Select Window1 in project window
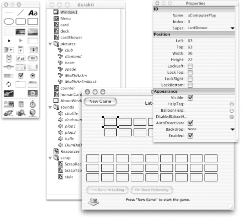The image size is (241, 218). tap(69, 12)
